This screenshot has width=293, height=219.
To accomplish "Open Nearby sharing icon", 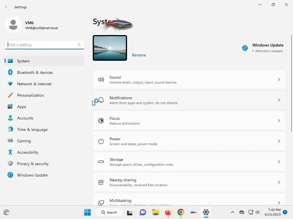I will (101, 182).
